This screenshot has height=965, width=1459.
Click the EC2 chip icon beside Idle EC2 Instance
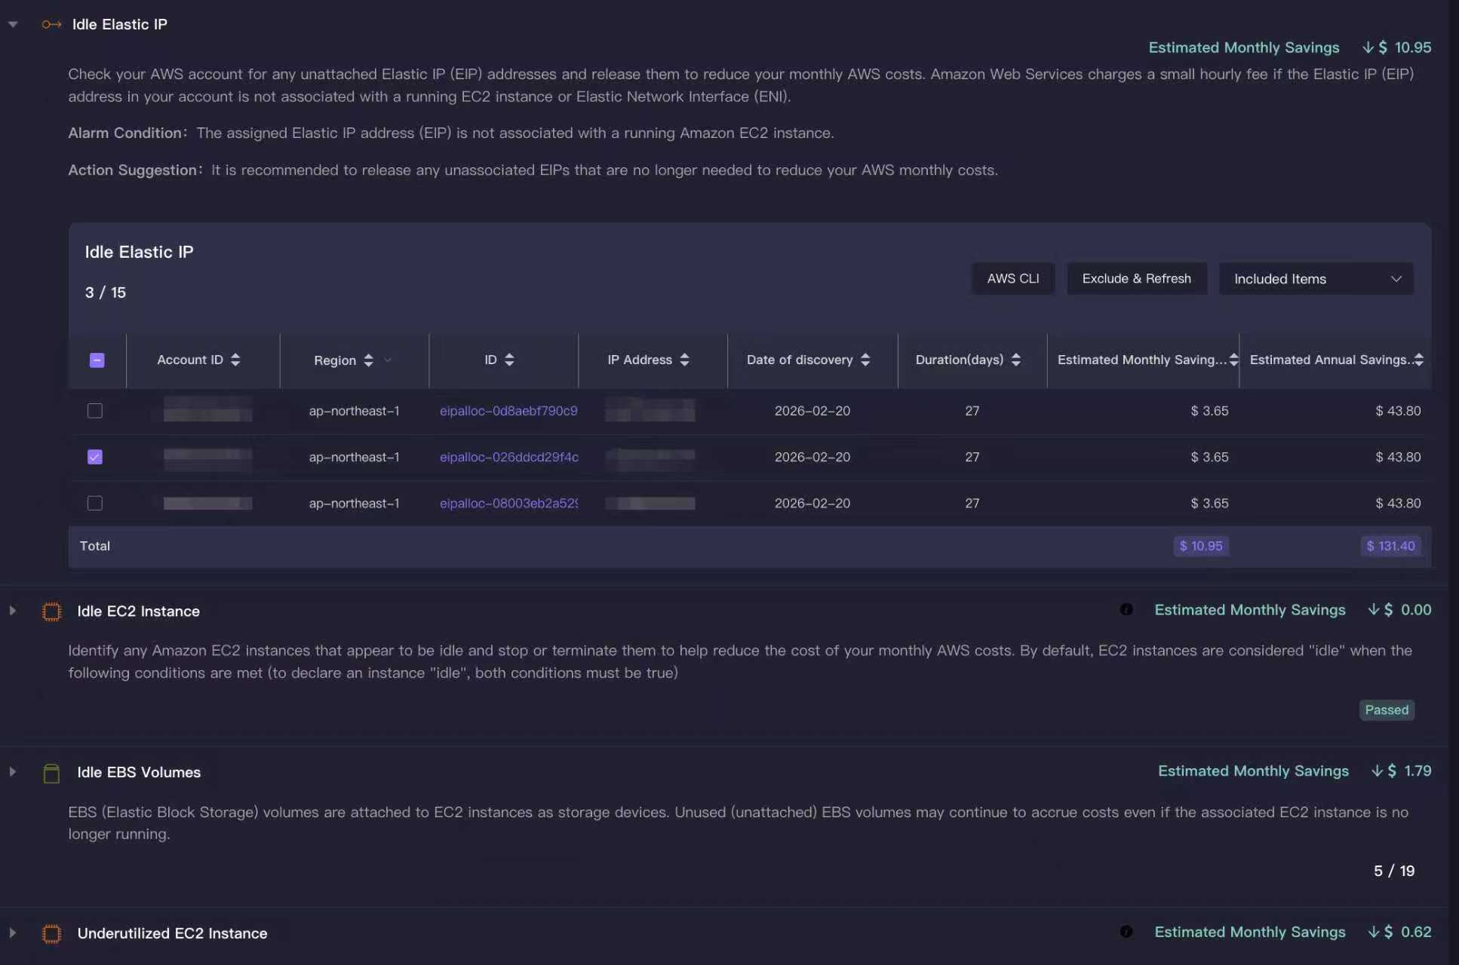click(x=51, y=611)
